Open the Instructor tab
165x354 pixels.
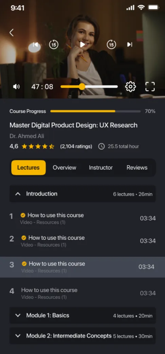(100, 167)
